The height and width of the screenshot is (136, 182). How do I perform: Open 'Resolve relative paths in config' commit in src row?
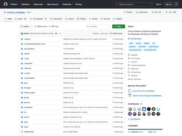click(75, 112)
